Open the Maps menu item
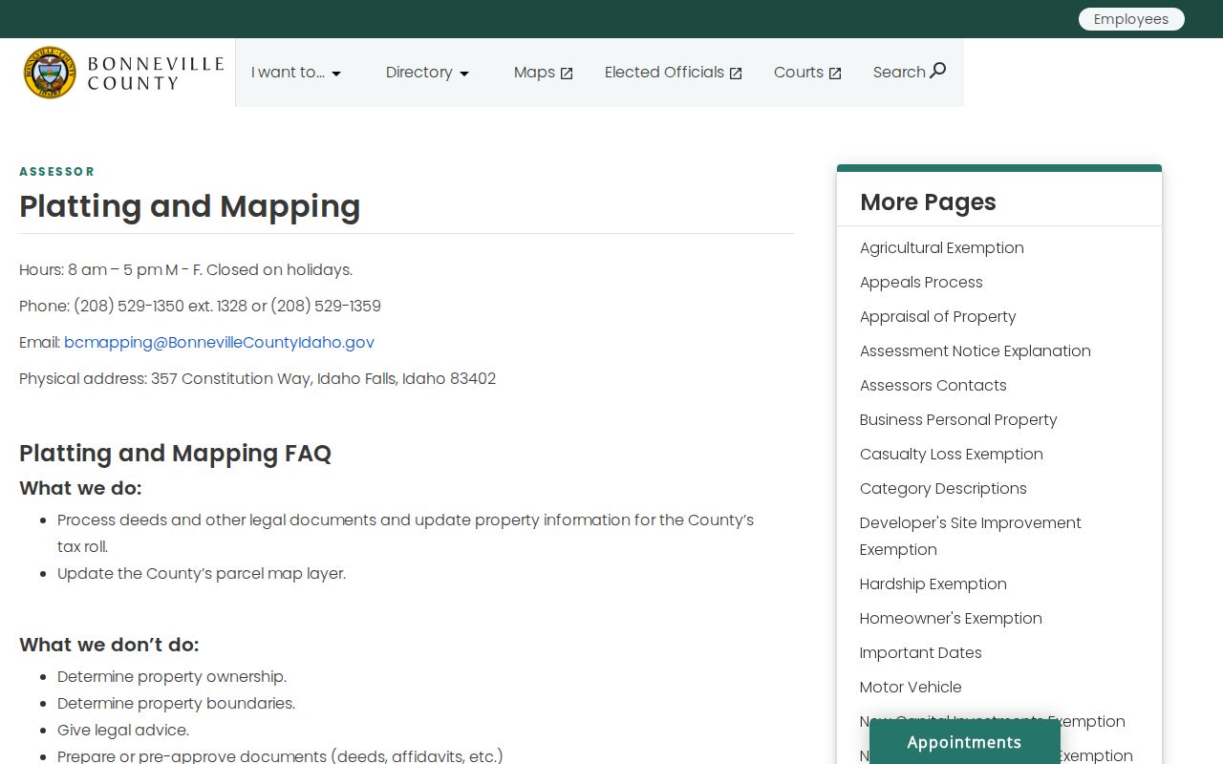Screen dimensions: 1223x764 coord(544,73)
